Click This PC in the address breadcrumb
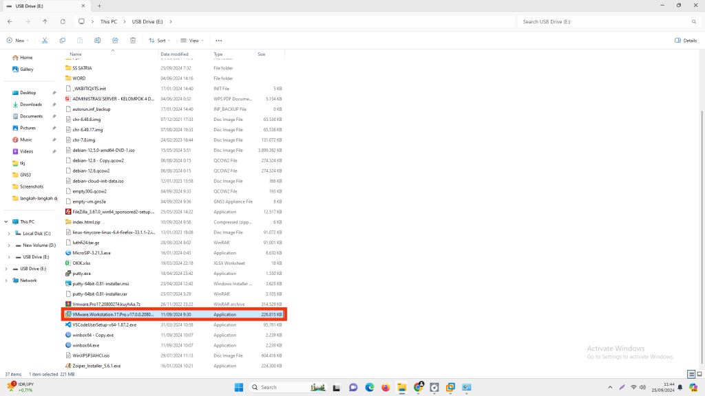This screenshot has width=705, height=396. 108,21
